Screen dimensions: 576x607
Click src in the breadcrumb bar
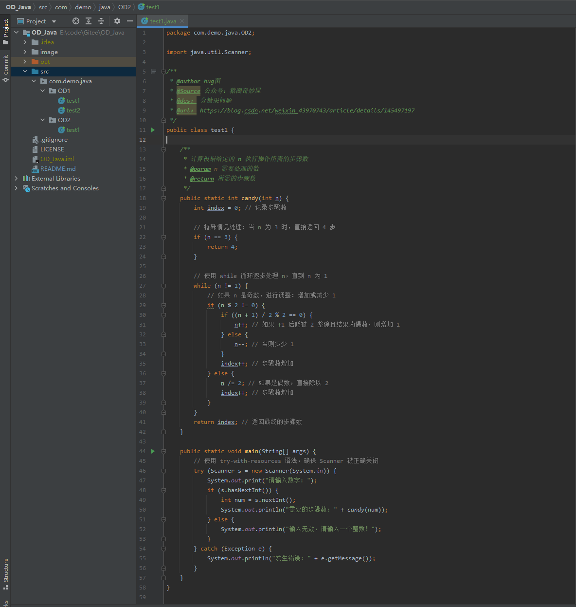tap(43, 7)
